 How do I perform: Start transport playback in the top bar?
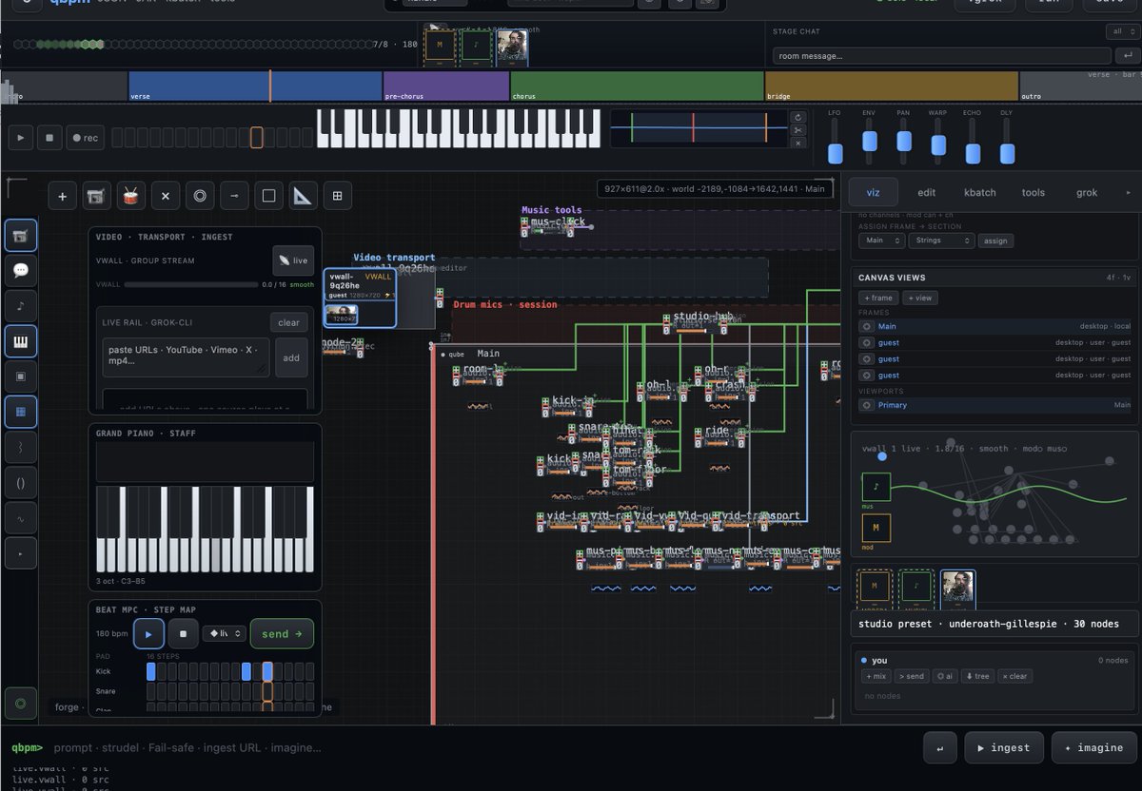click(x=21, y=138)
